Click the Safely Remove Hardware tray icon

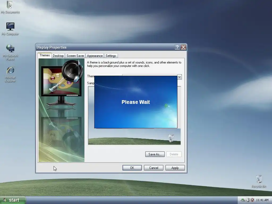tap(243, 200)
